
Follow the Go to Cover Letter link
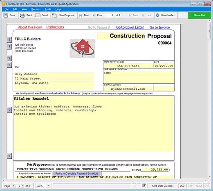(130, 27)
